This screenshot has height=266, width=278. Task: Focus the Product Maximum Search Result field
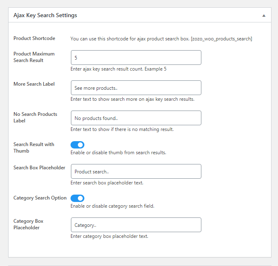(x=136, y=58)
